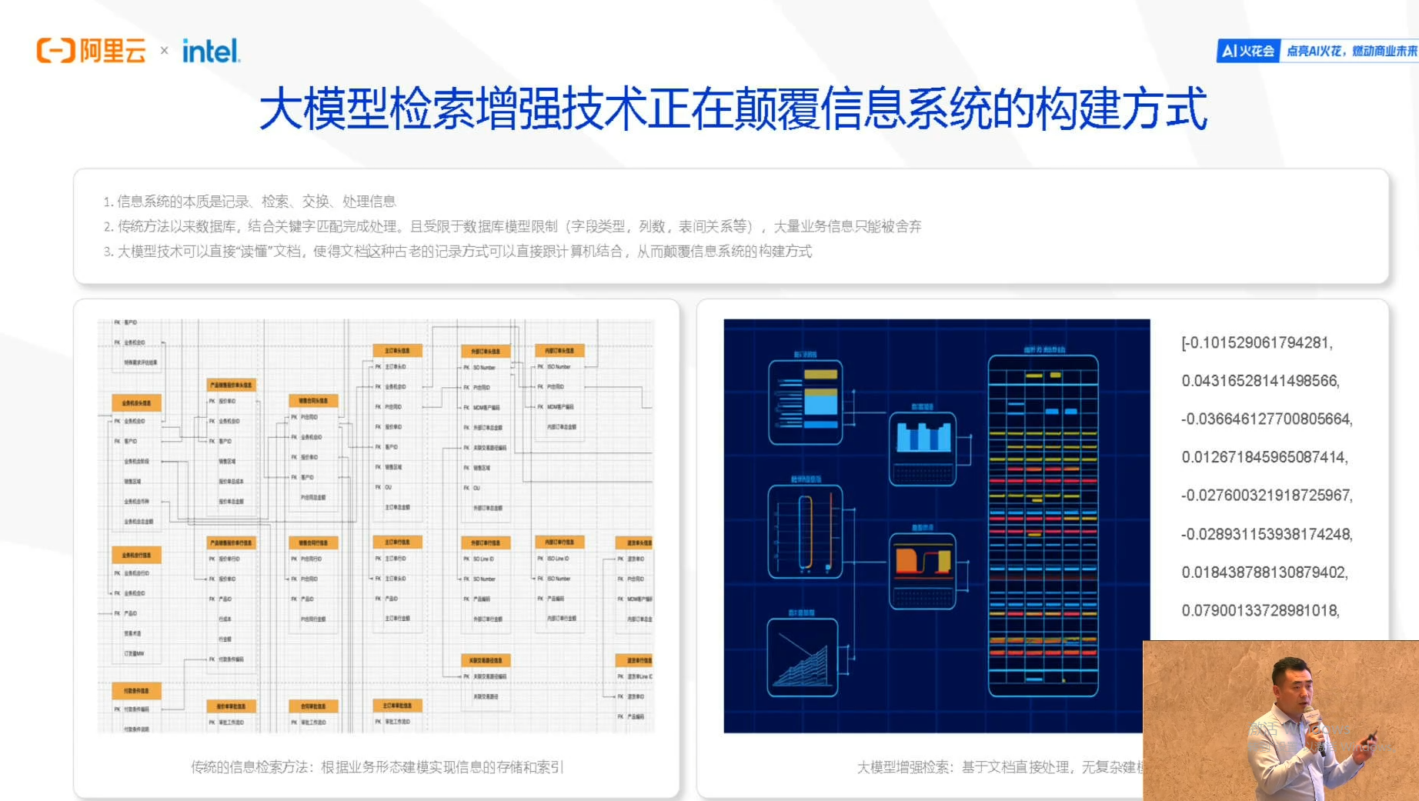Click the tagline 点亮AI火花，燃动商业未来
Viewport: 1419px width, 801px height.
click(1351, 50)
